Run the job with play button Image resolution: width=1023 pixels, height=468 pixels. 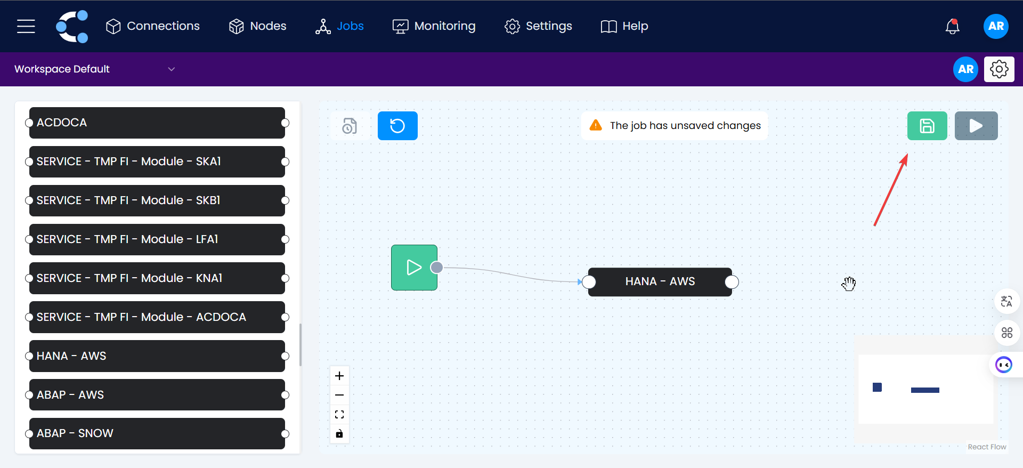976,126
